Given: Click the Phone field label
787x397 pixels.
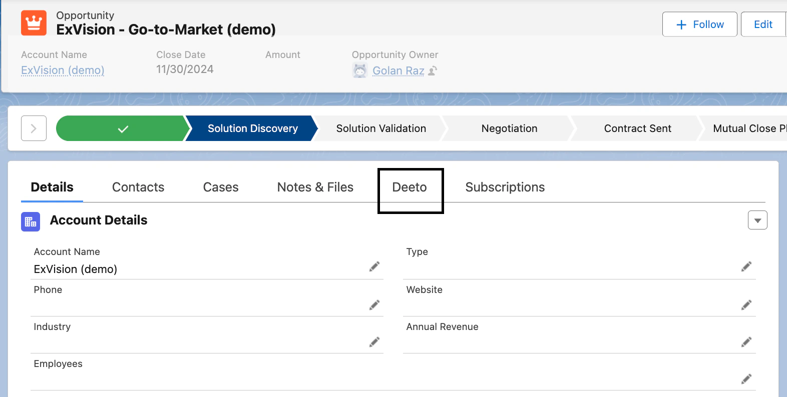Looking at the screenshot, I should click(48, 289).
